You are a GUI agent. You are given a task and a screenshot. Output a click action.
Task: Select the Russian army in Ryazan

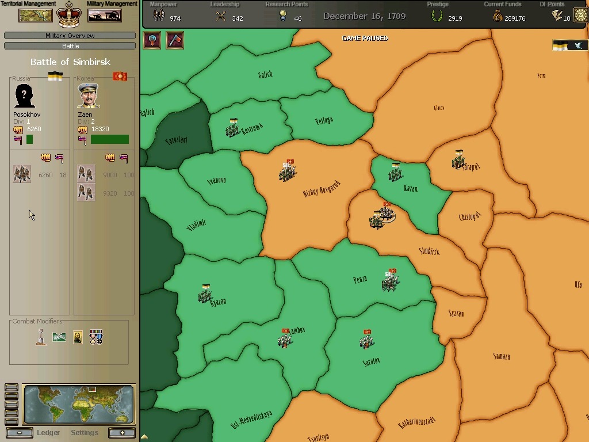pos(205,294)
